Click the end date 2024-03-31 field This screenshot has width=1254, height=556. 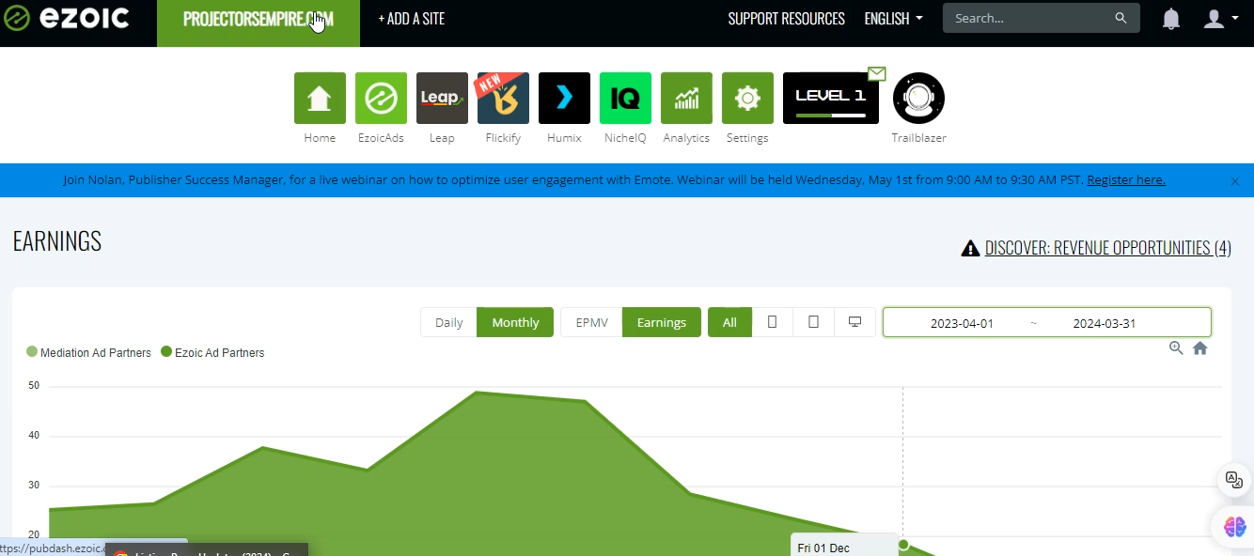tap(1105, 323)
